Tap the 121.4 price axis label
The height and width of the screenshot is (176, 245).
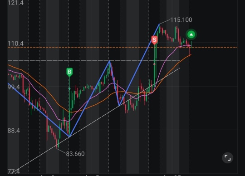[15, 3]
